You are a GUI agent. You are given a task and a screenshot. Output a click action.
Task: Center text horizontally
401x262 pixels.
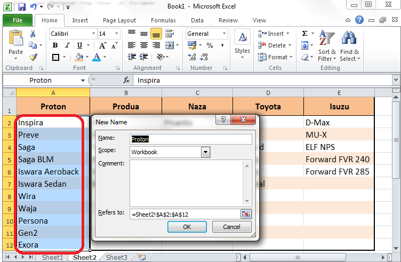point(144,45)
